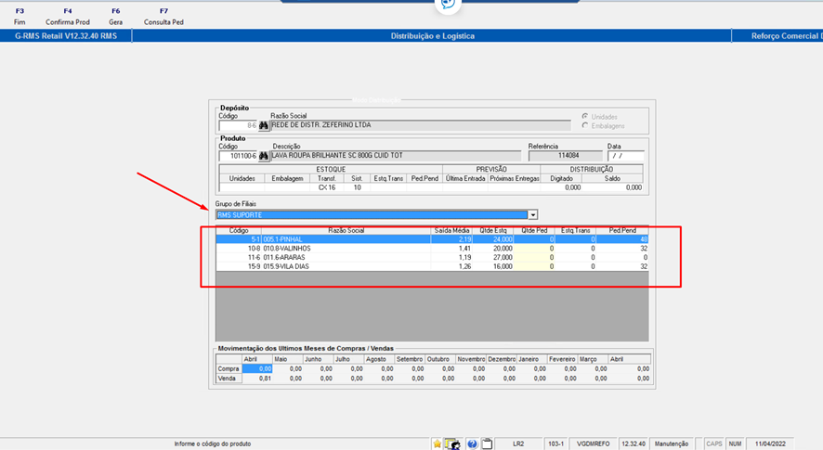This screenshot has width=823, height=450.
Task: Click the VGDMREFO status bar entry
Action: 594,444
